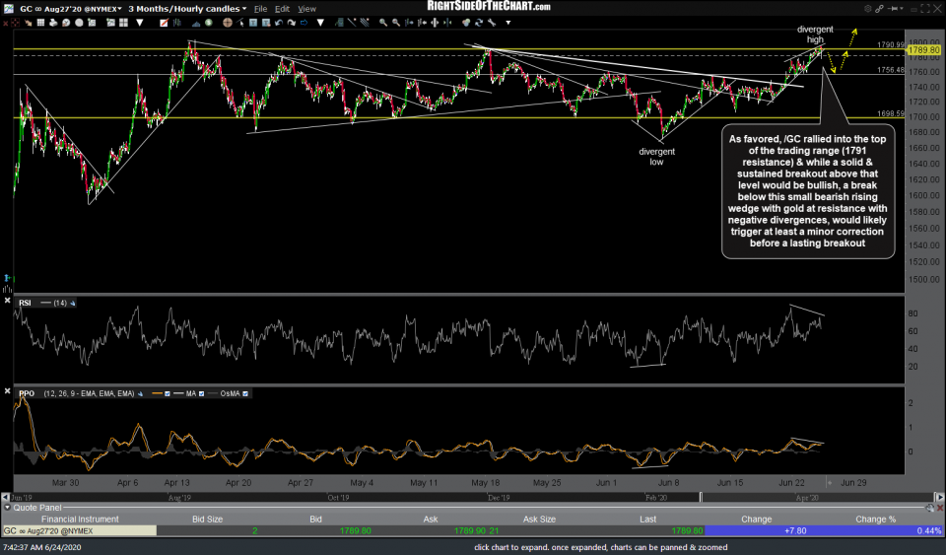Toggle the OsMA histogram checkbox

[x=246, y=393]
